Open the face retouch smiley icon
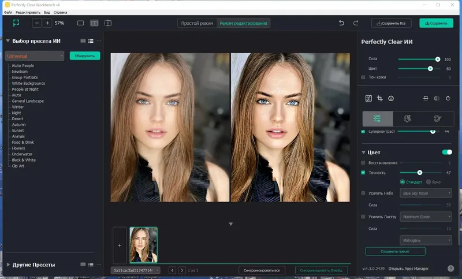 [x=391, y=98]
